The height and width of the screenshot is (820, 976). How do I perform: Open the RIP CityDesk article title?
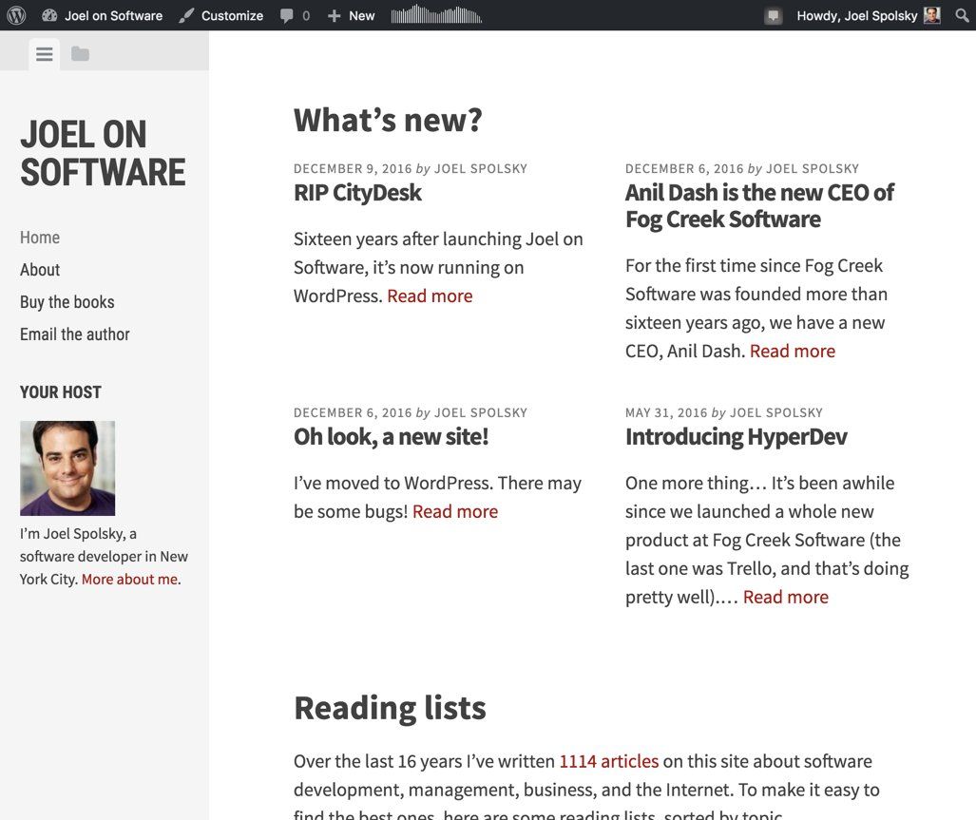click(x=357, y=193)
